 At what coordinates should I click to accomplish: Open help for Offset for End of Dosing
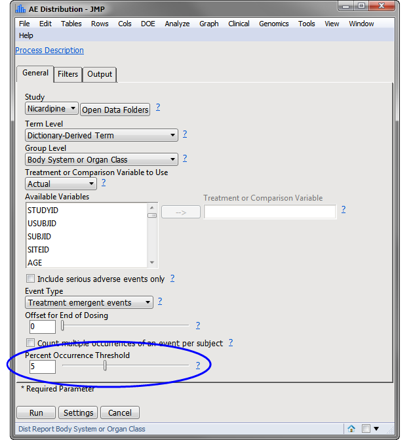tap(198, 325)
